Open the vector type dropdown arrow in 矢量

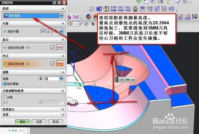pos(62,31)
